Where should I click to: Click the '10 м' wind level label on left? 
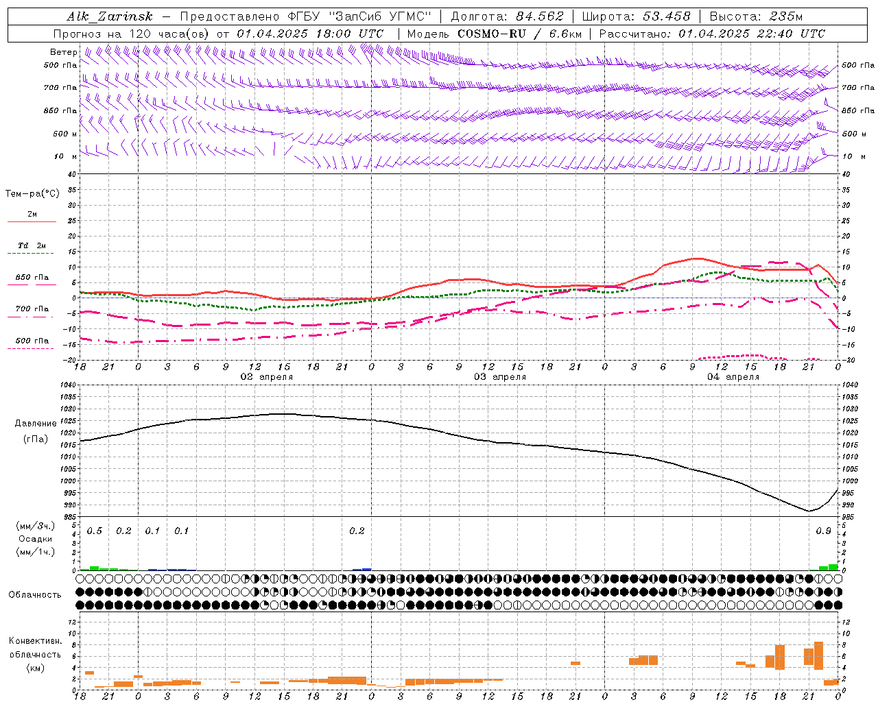66,156
